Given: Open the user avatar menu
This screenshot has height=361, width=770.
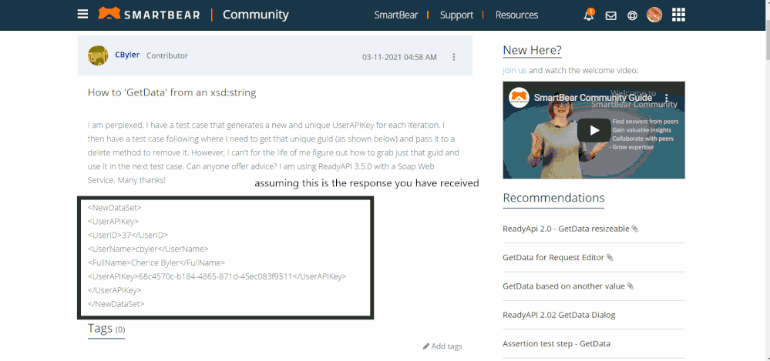Looking at the screenshot, I should click(x=654, y=15).
